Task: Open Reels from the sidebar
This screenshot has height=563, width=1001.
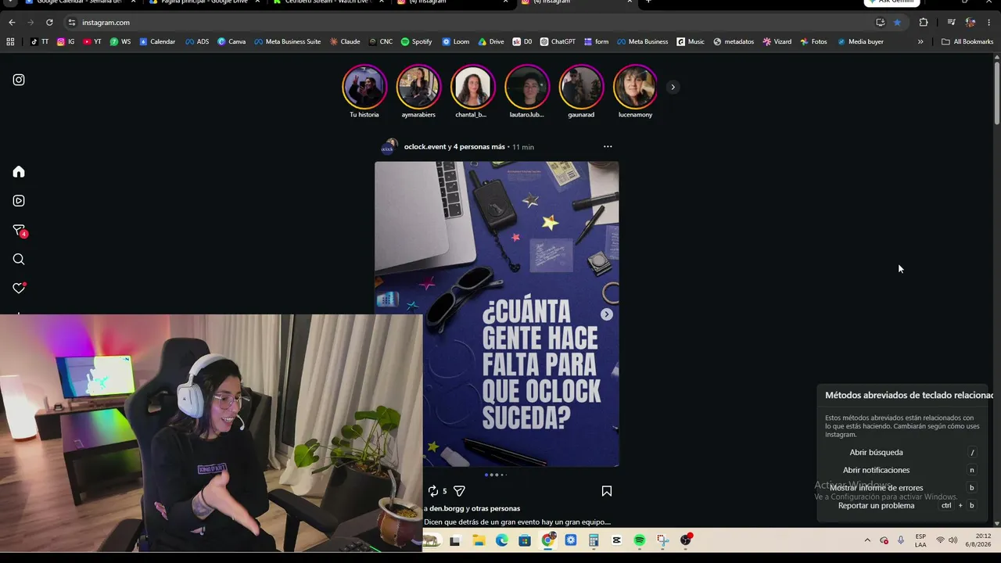Action: (19, 201)
